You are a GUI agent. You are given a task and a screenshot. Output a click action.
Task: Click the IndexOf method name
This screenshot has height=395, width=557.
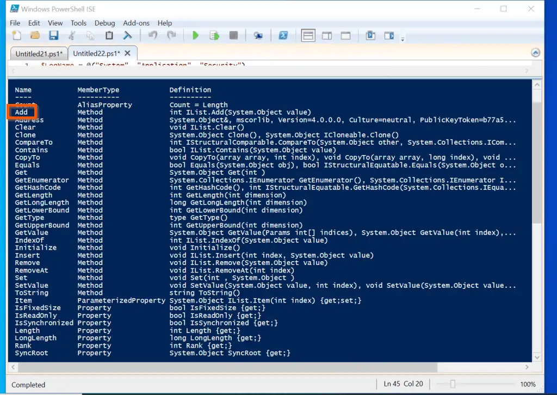point(29,240)
